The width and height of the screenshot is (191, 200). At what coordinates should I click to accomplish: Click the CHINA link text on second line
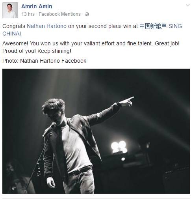coord(11,34)
